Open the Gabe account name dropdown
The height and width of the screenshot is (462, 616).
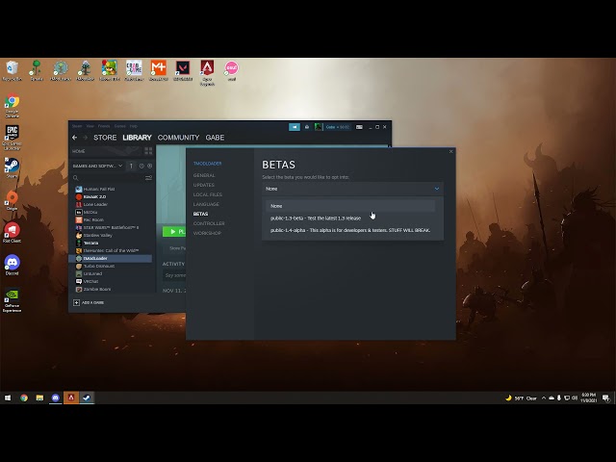click(x=338, y=127)
